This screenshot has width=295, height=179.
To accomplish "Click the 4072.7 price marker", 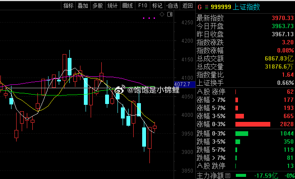I will click(x=185, y=84).
